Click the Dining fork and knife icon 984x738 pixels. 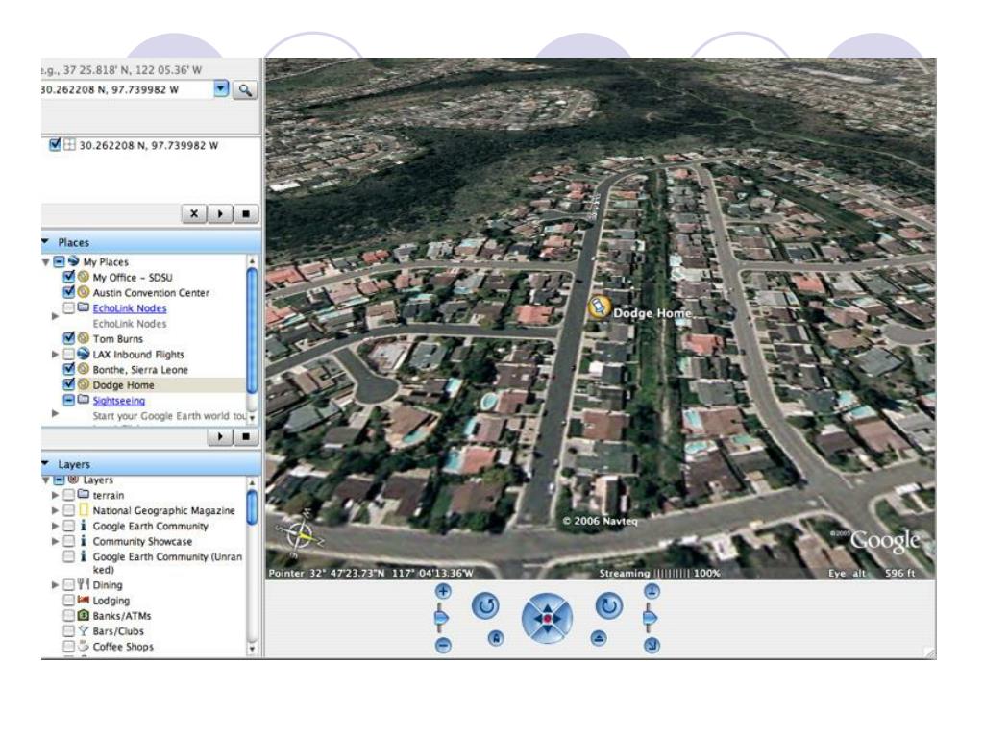83,584
